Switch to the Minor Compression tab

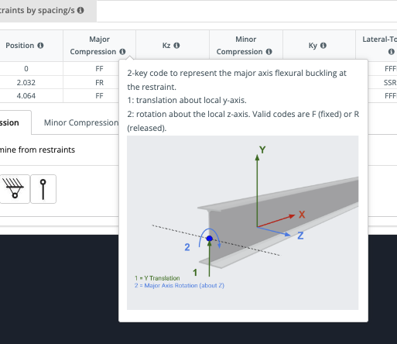[81, 122]
